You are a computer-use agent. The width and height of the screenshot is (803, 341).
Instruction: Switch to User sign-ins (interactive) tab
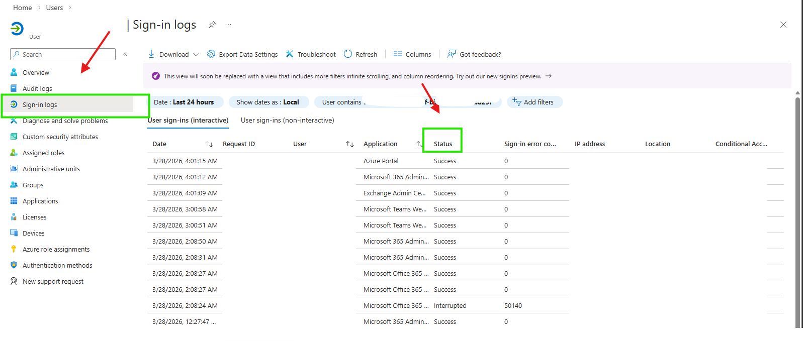pyautogui.click(x=188, y=120)
